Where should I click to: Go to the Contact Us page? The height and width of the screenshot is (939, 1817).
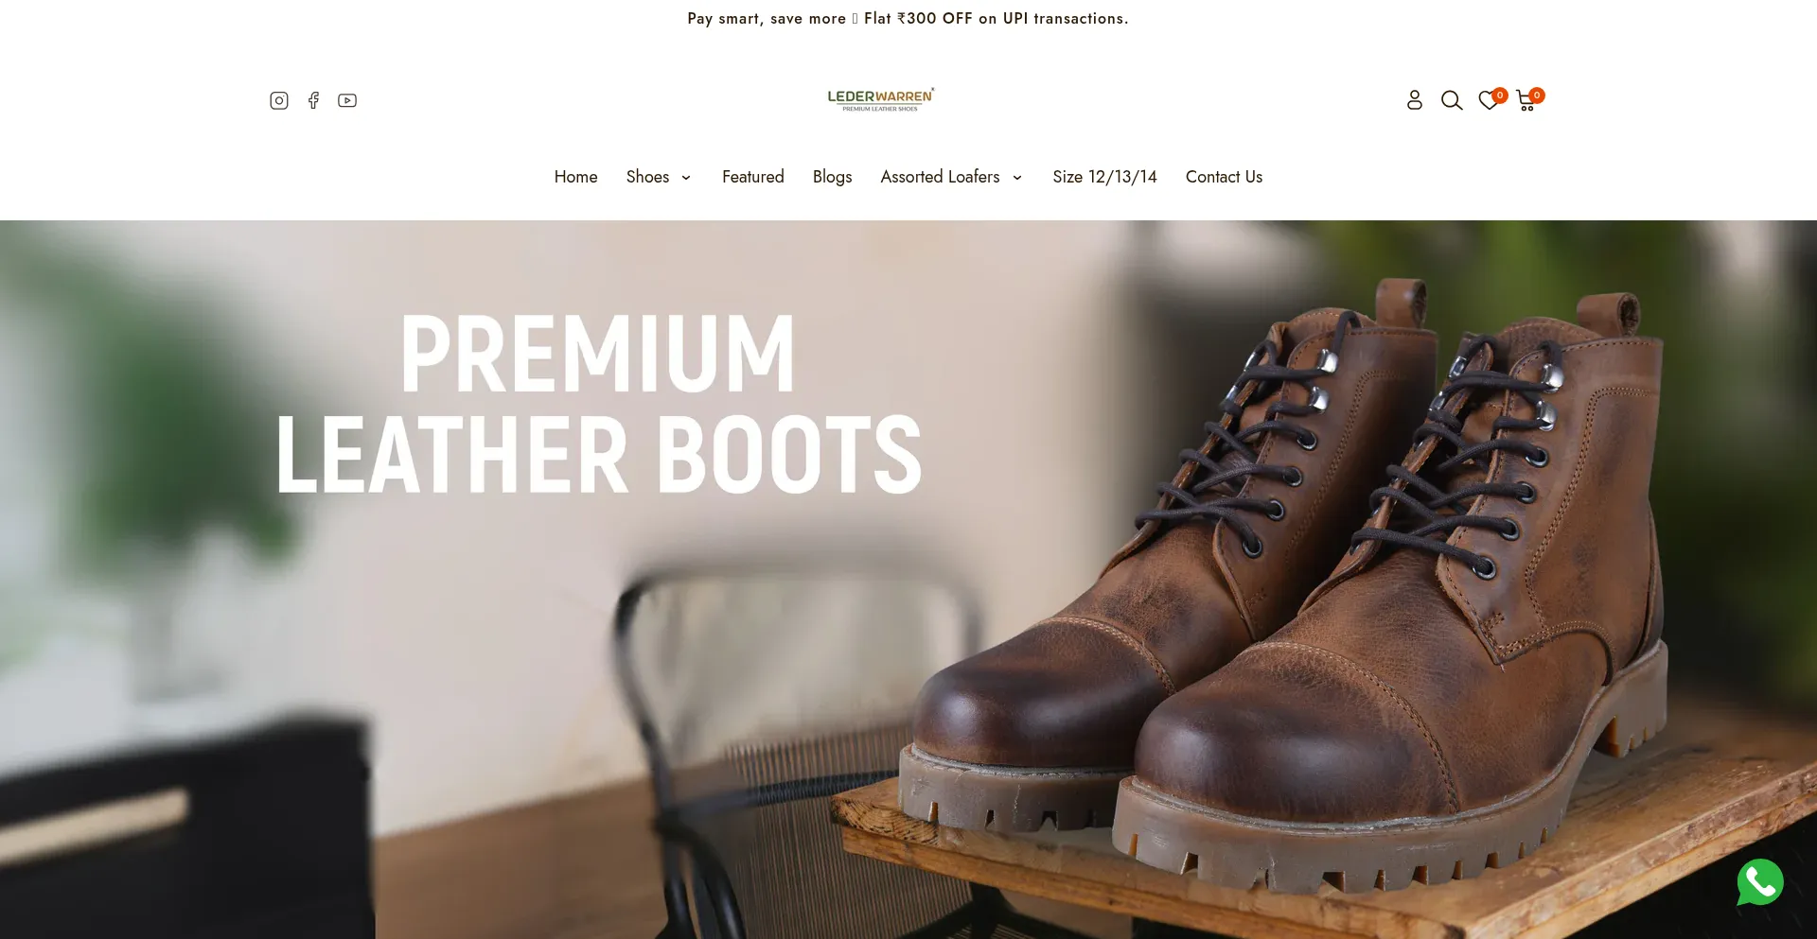click(x=1224, y=177)
